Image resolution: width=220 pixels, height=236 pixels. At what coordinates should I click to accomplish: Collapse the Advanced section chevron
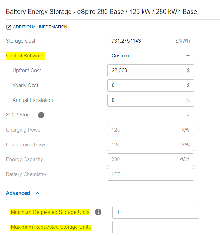38,193
